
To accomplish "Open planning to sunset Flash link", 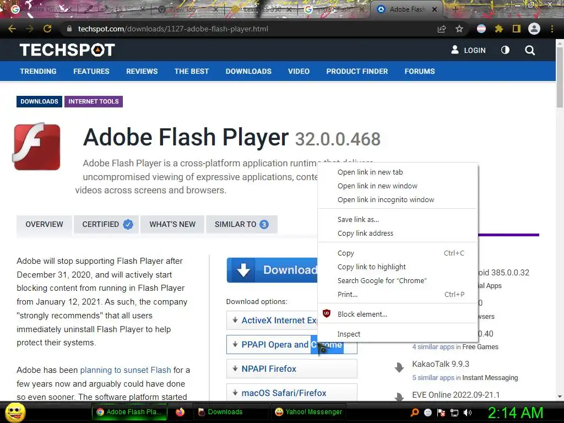I will click(x=126, y=370).
